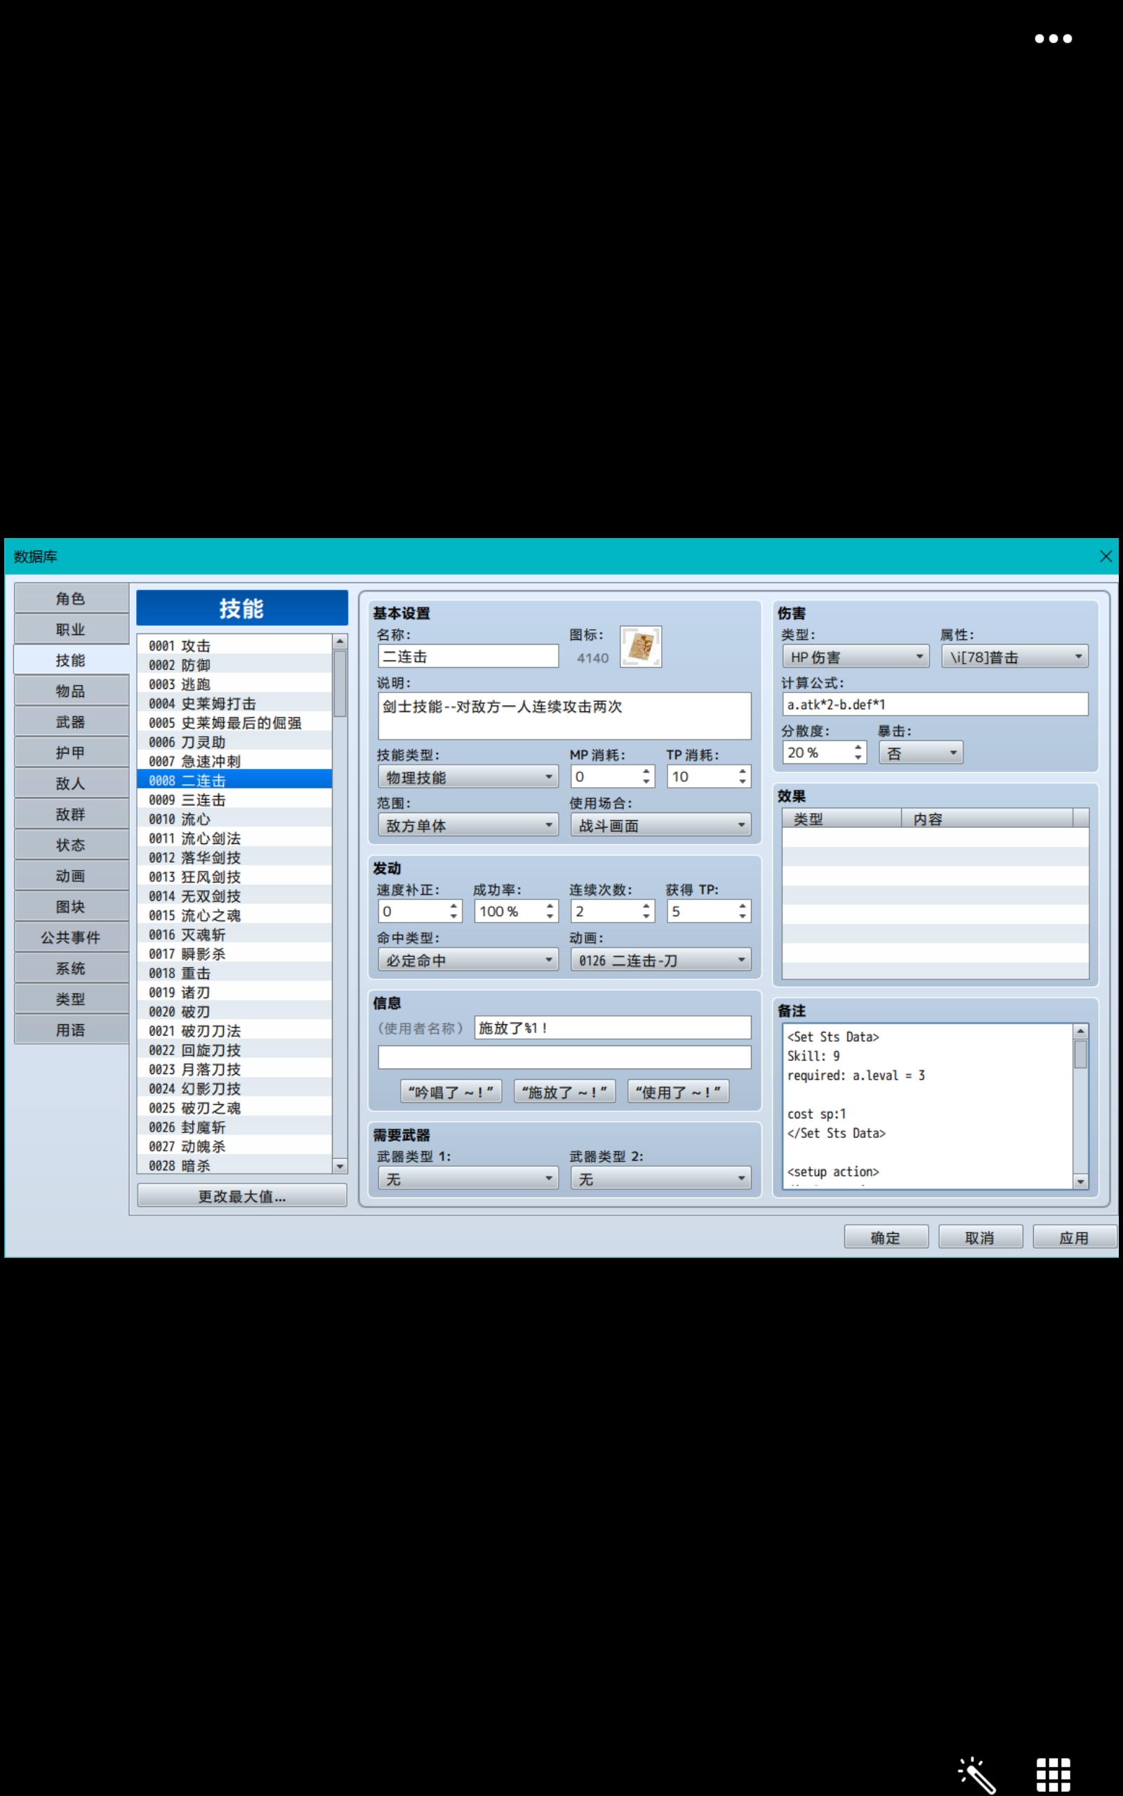The width and height of the screenshot is (1123, 1796).
Task: Click the 确定 button
Action: pyautogui.click(x=885, y=1237)
